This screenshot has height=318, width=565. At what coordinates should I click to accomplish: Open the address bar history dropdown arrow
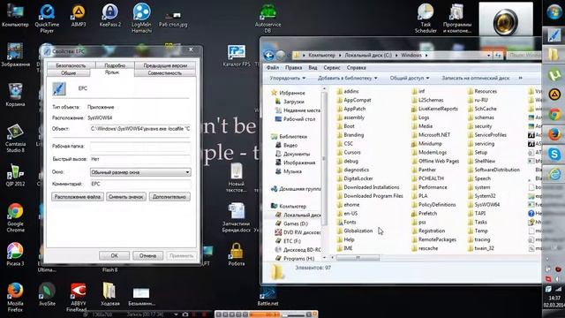(488, 56)
